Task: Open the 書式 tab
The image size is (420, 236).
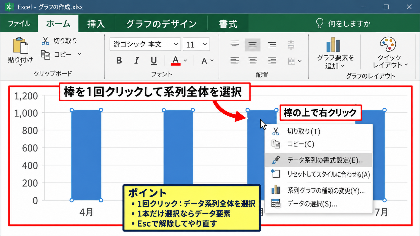Action: (x=228, y=24)
